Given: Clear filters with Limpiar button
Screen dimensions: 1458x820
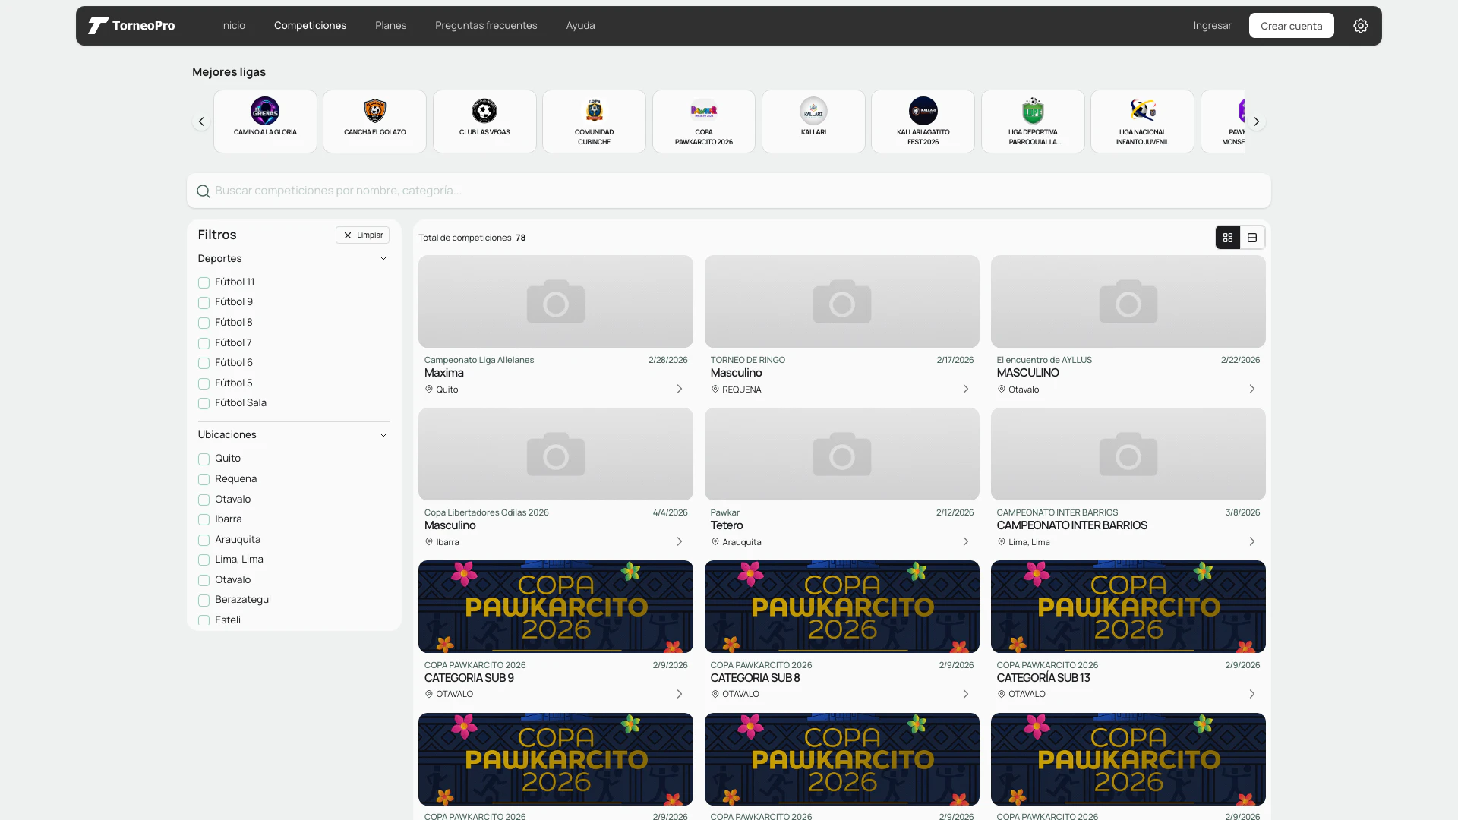Looking at the screenshot, I should pyautogui.click(x=363, y=235).
